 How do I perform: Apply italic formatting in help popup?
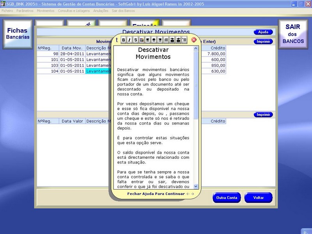[129, 40]
